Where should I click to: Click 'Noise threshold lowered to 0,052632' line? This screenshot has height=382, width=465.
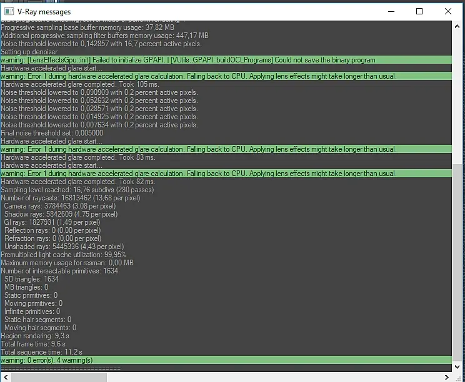[99, 100]
